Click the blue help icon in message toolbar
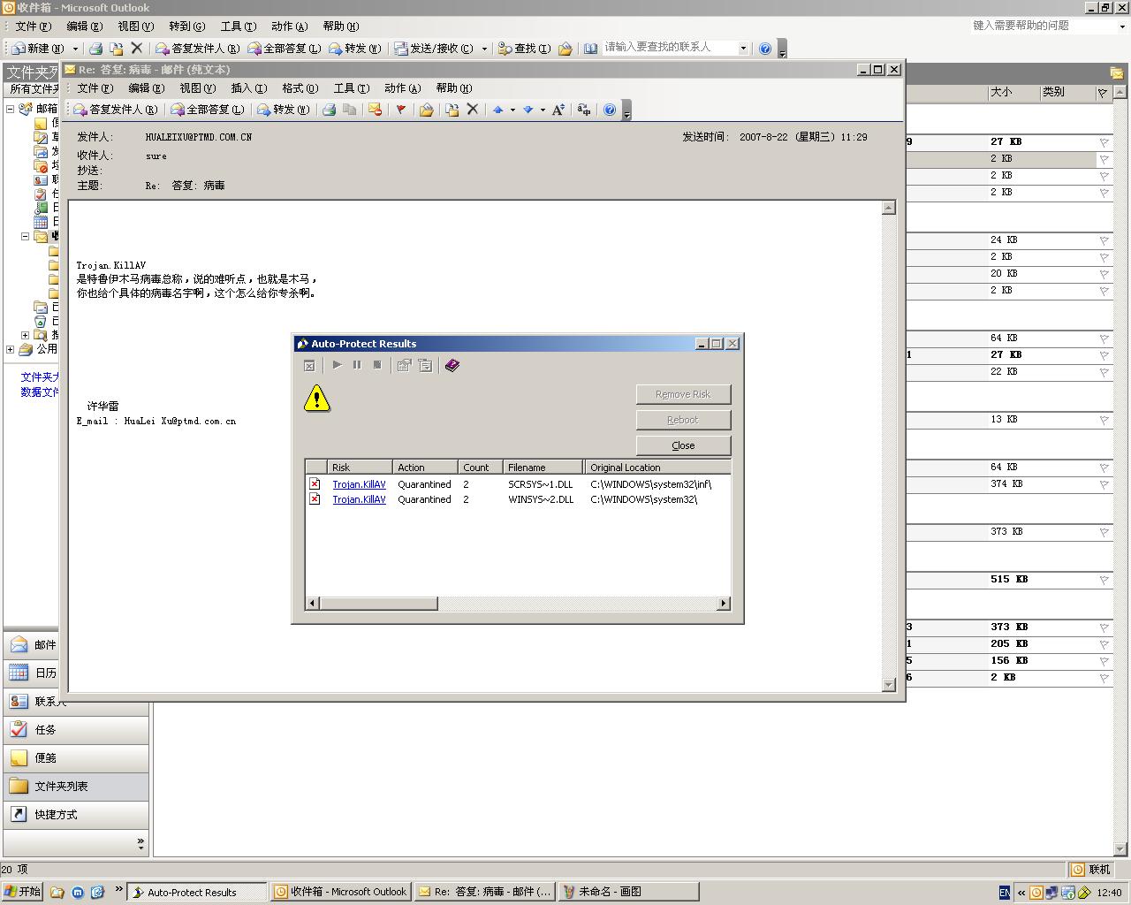The width and height of the screenshot is (1131, 905). [x=610, y=110]
